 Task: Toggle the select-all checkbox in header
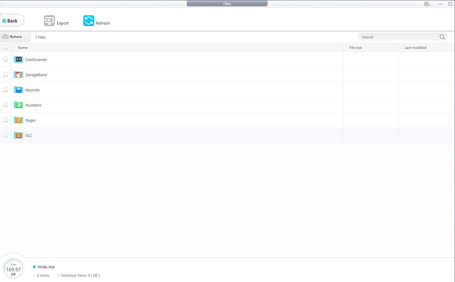pos(5,47)
